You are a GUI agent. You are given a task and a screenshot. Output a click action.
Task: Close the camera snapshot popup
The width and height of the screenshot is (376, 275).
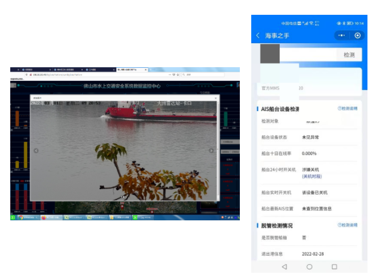[215, 98]
